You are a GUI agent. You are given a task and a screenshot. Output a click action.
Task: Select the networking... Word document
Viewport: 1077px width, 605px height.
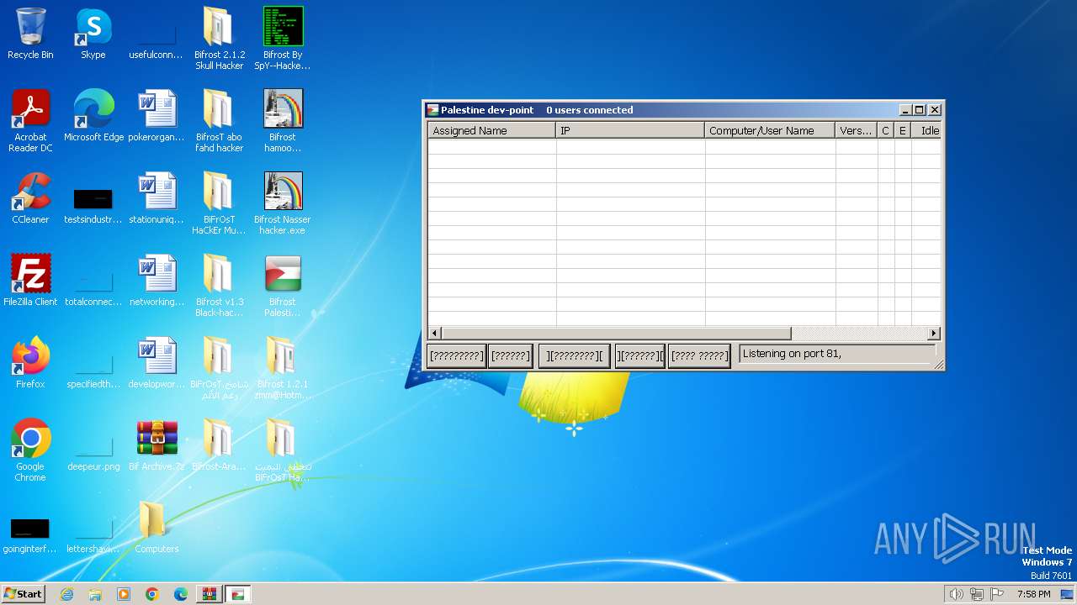point(157,281)
